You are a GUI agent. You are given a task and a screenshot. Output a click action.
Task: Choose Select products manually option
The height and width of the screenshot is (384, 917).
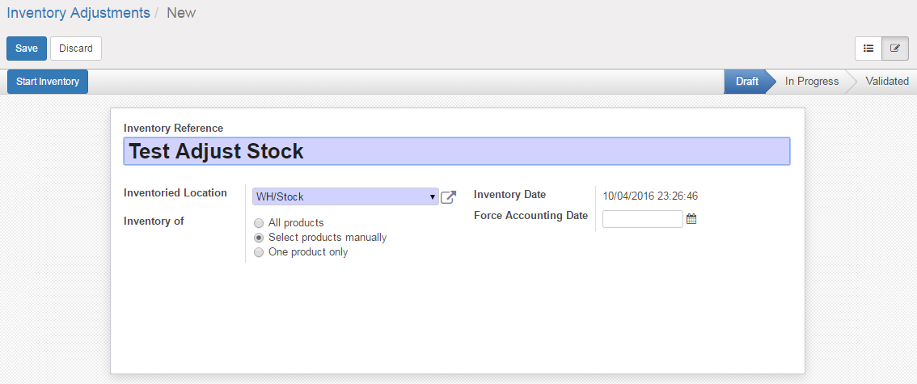click(259, 238)
